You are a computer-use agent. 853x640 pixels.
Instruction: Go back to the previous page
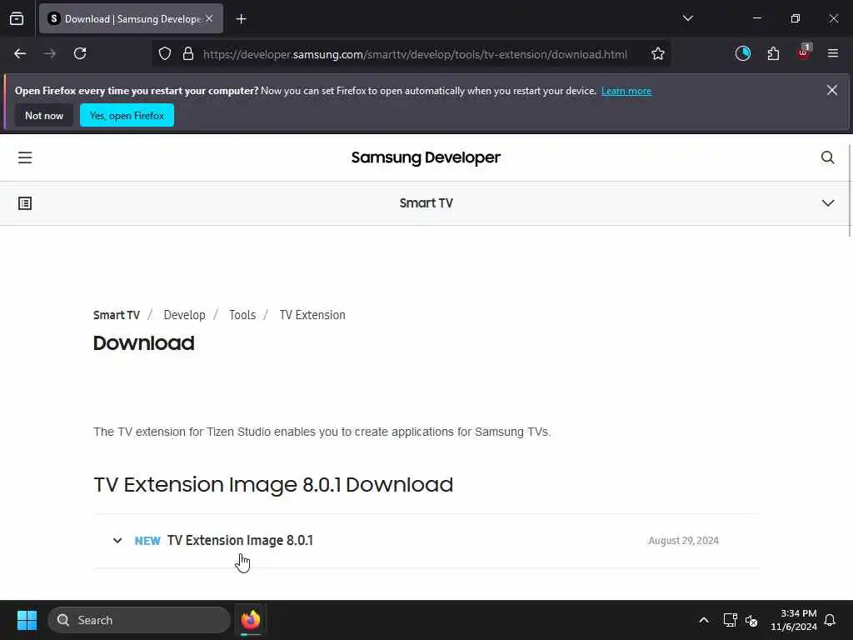(x=20, y=54)
